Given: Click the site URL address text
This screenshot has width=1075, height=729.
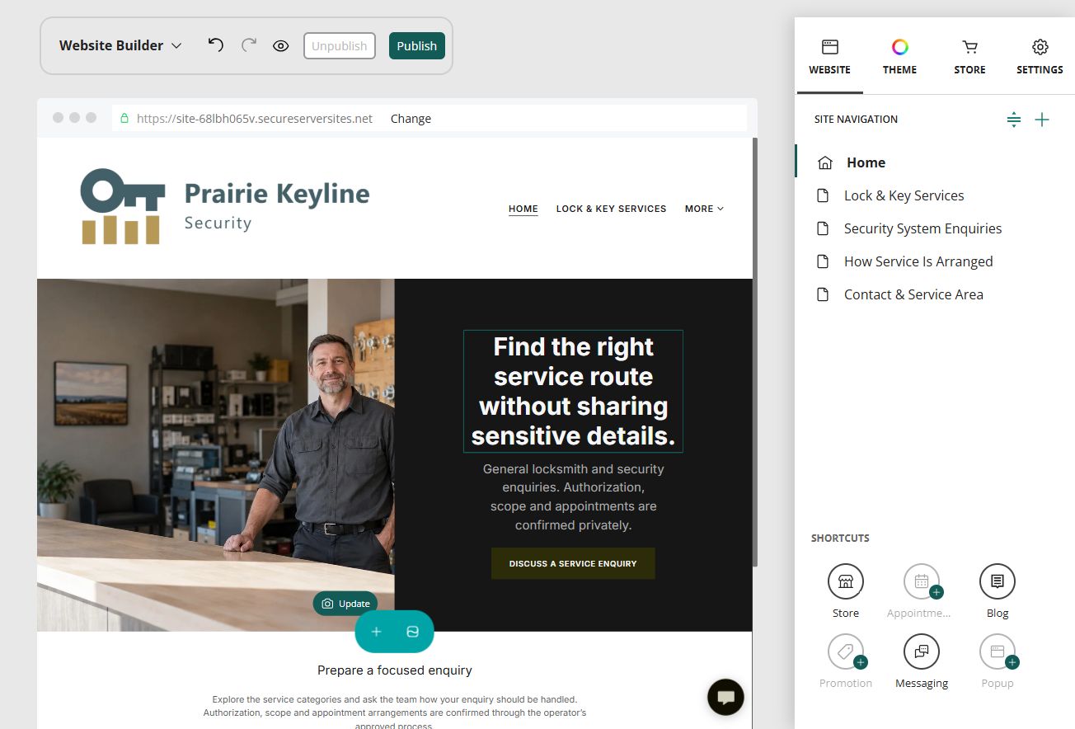Looking at the screenshot, I should 255,119.
